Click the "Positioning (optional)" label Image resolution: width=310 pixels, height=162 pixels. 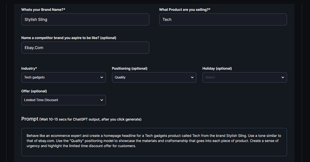pyautogui.click(x=130, y=68)
